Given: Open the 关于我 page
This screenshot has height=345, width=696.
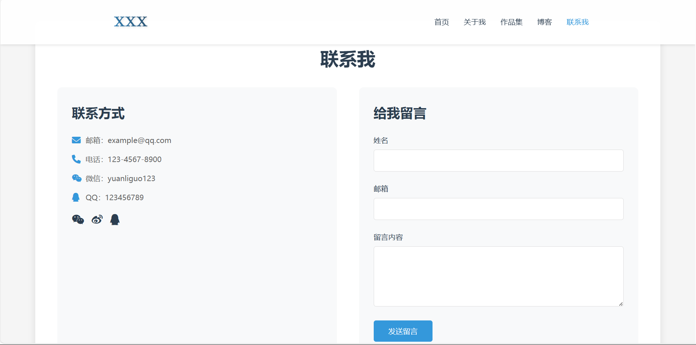Looking at the screenshot, I should click(474, 22).
